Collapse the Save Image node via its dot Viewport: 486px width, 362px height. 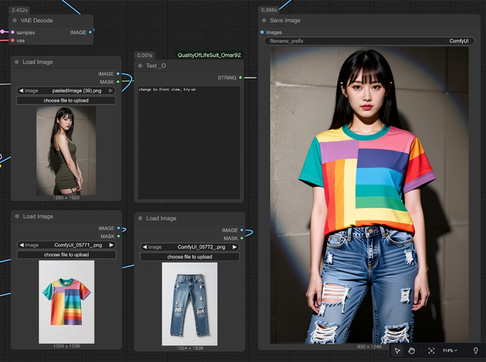coord(264,20)
